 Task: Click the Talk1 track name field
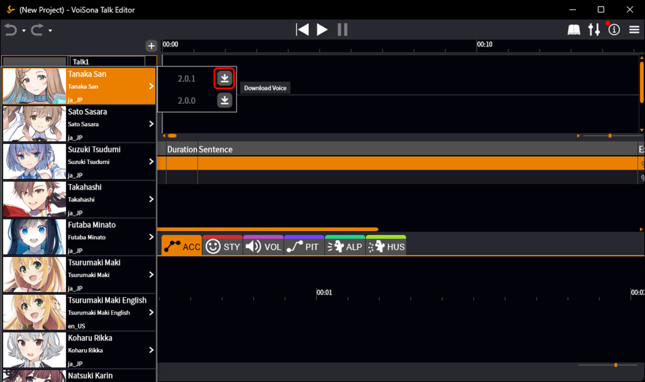[x=107, y=61]
